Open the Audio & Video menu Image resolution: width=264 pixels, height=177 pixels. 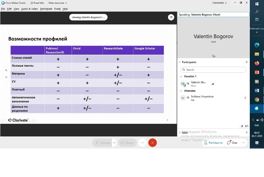[x=29, y=9]
